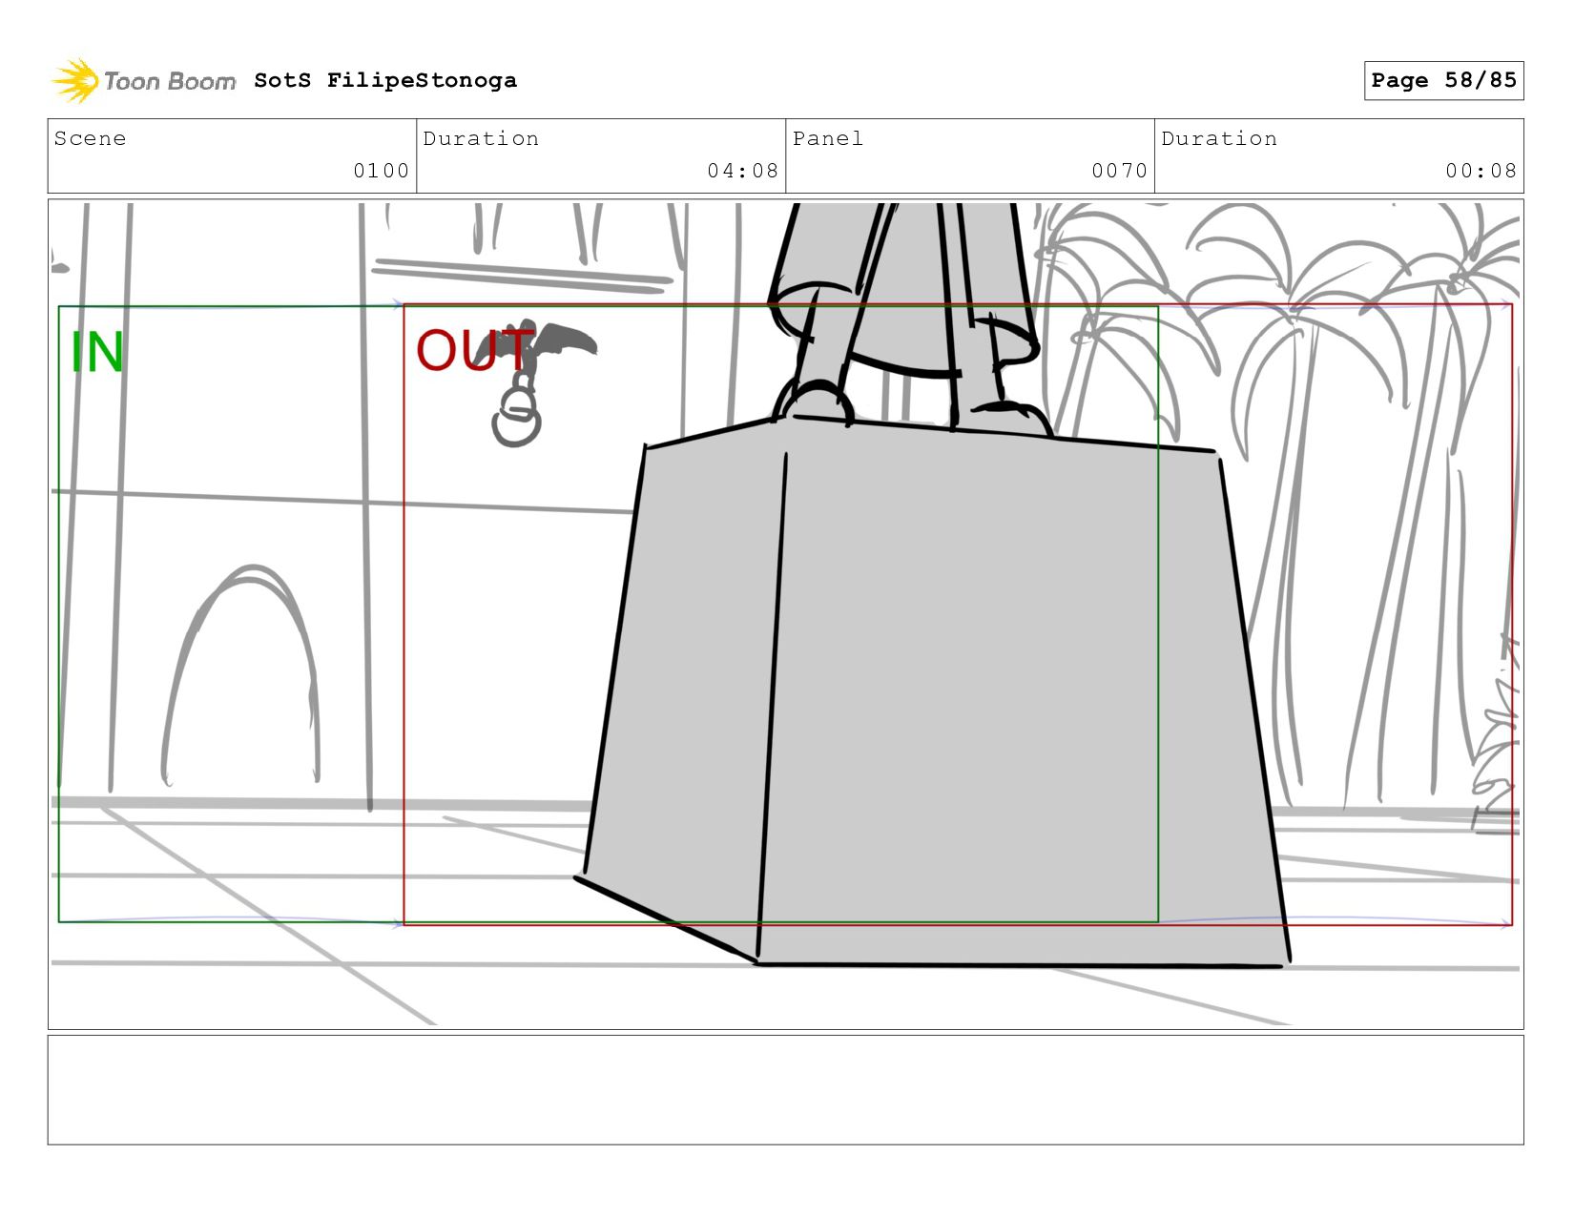Select panel number 0070

(1119, 171)
